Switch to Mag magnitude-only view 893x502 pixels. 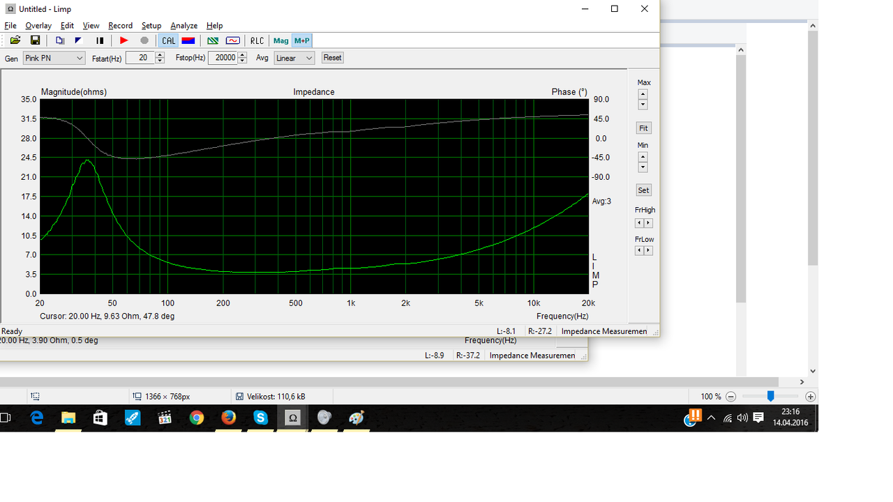tap(281, 40)
